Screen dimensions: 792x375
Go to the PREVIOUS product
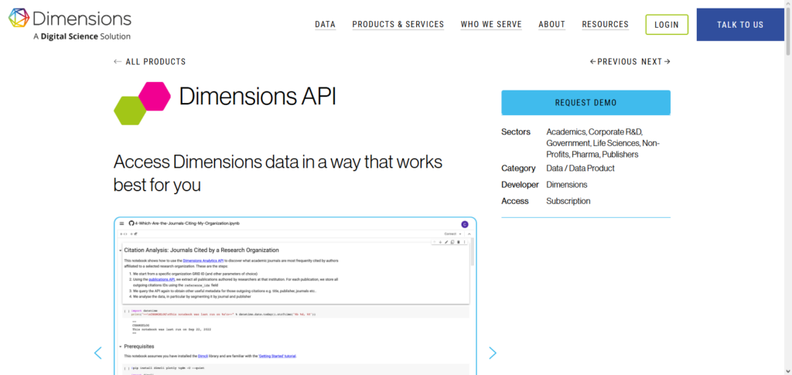(613, 62)
